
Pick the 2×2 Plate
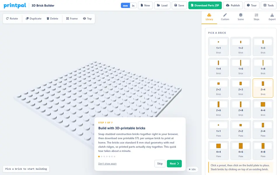click(241, 129)
